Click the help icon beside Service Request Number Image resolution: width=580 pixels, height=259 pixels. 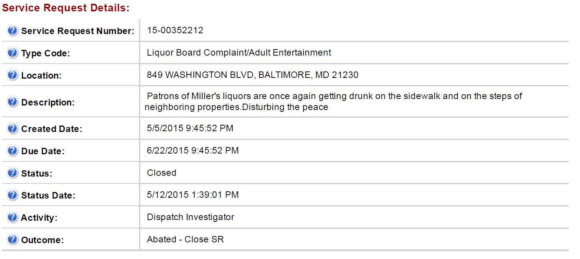pos(13,31)
